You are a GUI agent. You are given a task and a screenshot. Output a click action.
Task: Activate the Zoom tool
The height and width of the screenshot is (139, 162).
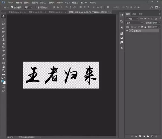[4, 71]
